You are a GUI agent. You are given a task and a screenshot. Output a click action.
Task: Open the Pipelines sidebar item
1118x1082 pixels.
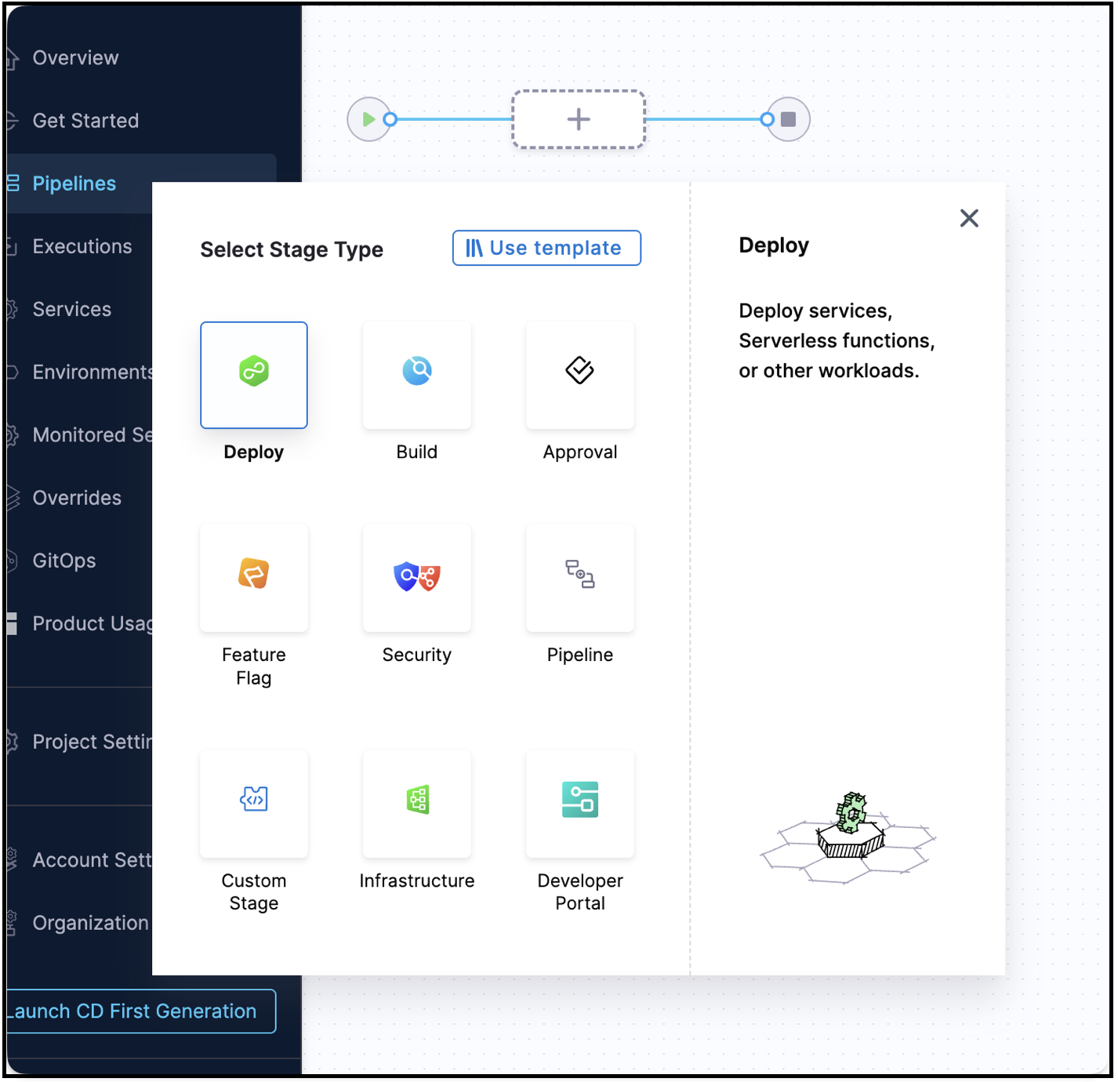click(x=74, y=183)
